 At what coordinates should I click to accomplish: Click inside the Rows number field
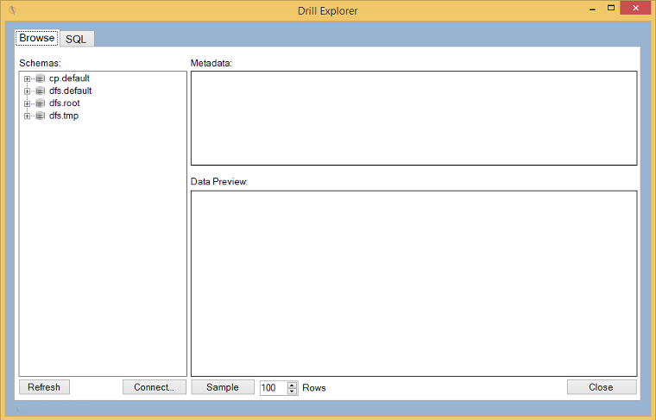tap(272, 388)
